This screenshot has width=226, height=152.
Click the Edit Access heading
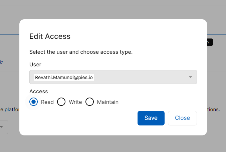(x=50, y=36)
